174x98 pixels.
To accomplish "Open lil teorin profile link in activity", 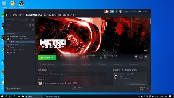I will (46, 83).
